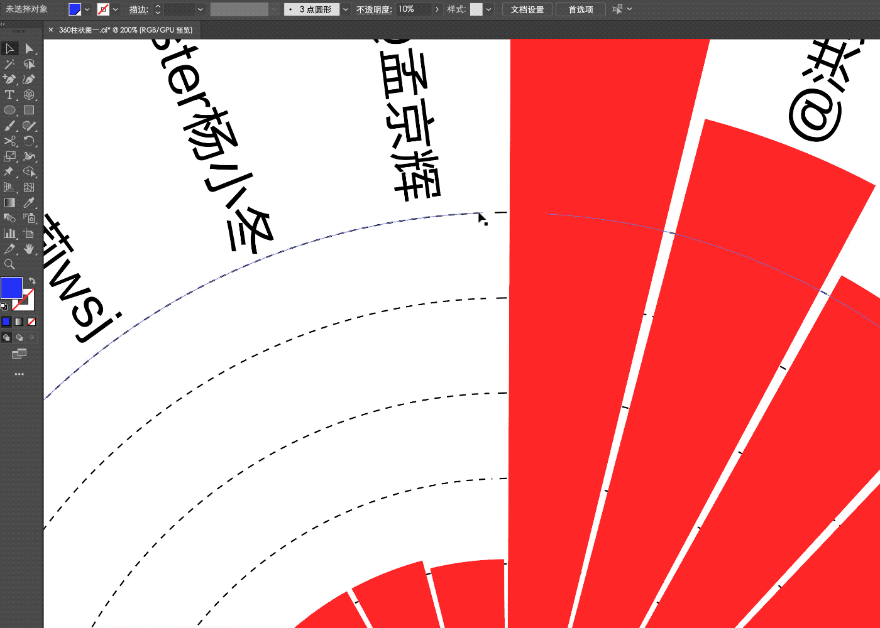
Task: Select the 360柱状图一.ai document tab
Action: click(x=126, y=30)
